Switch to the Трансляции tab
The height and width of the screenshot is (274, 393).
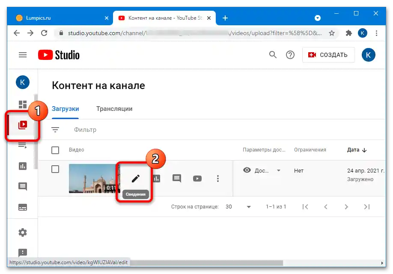[x=114, y=109]
